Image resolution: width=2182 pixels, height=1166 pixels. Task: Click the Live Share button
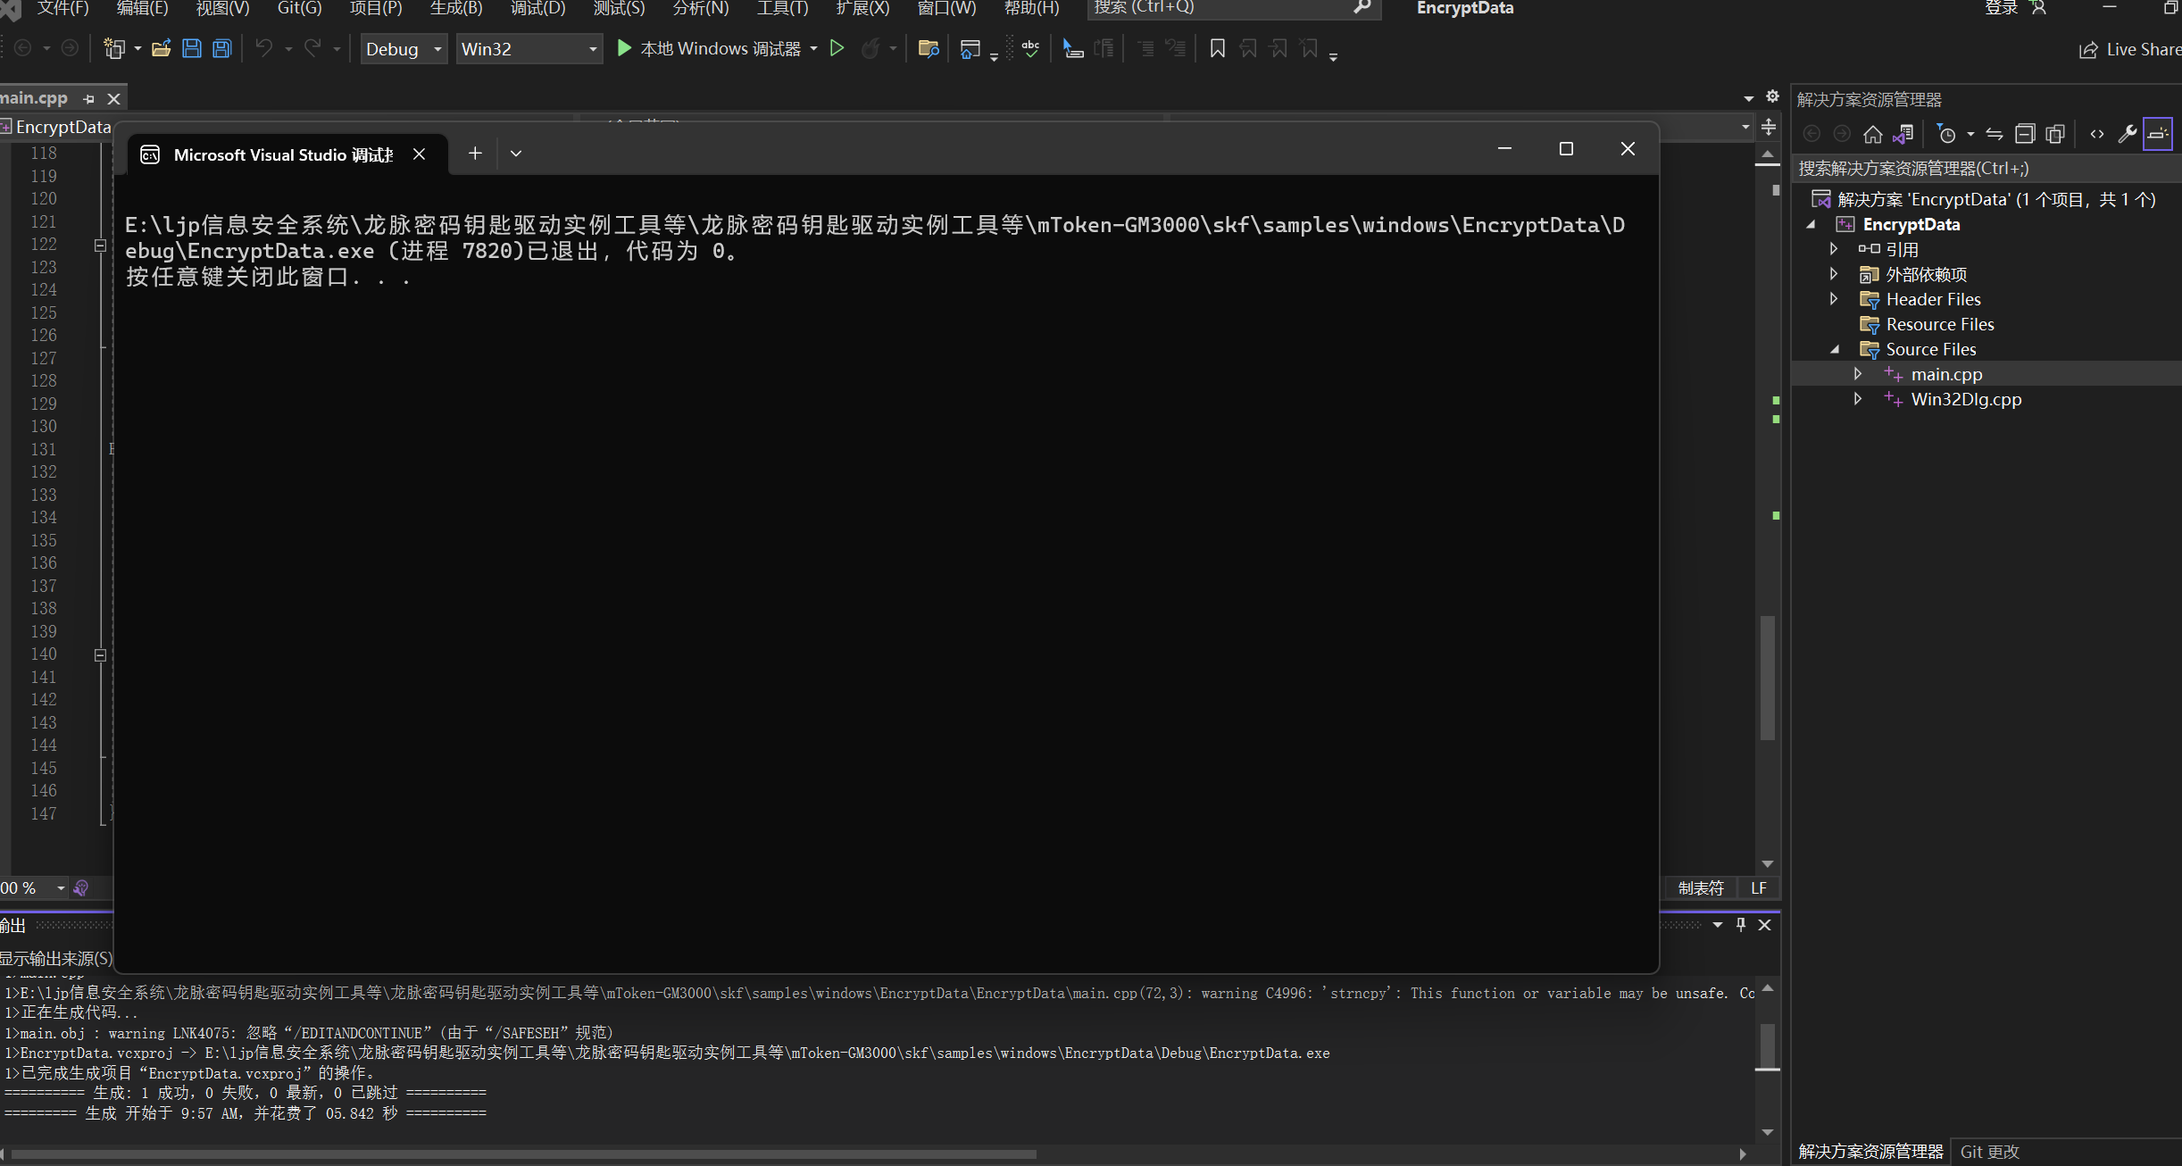pyautogui.click(x=2129, y=49)
